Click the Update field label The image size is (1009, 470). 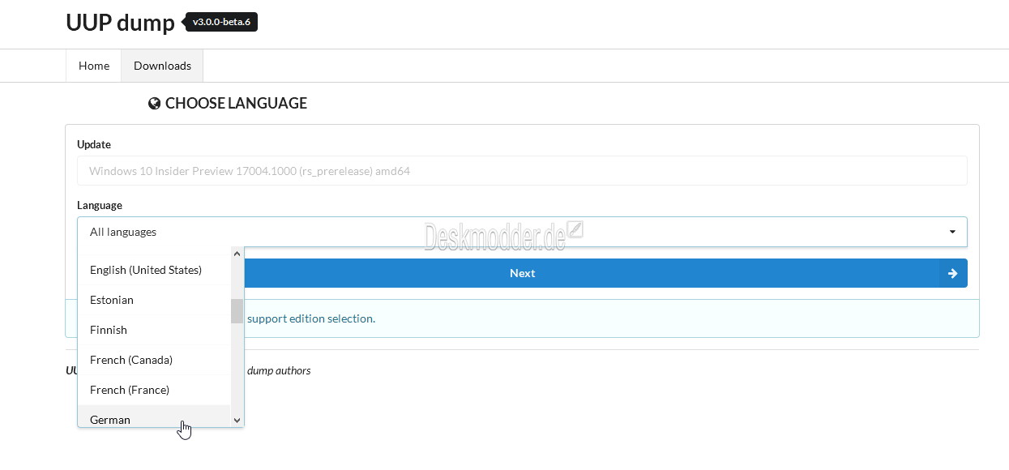(x=94, y=144)
